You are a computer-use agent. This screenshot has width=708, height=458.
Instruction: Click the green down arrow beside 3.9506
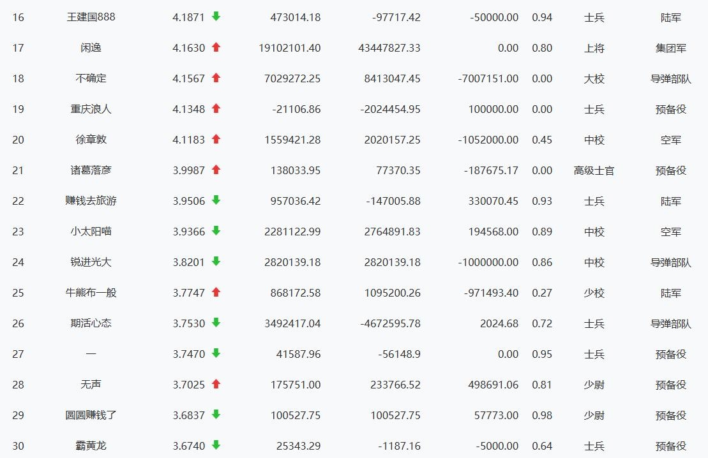[216, 200]
